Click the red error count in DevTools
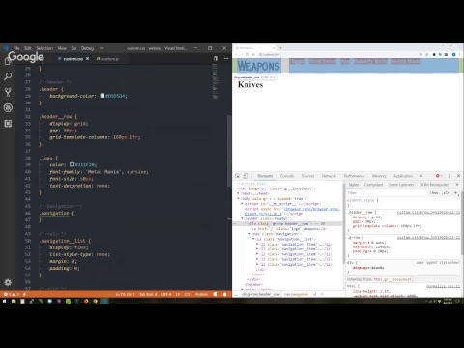This screenshot has height=348, width=464. pos(439,176)
